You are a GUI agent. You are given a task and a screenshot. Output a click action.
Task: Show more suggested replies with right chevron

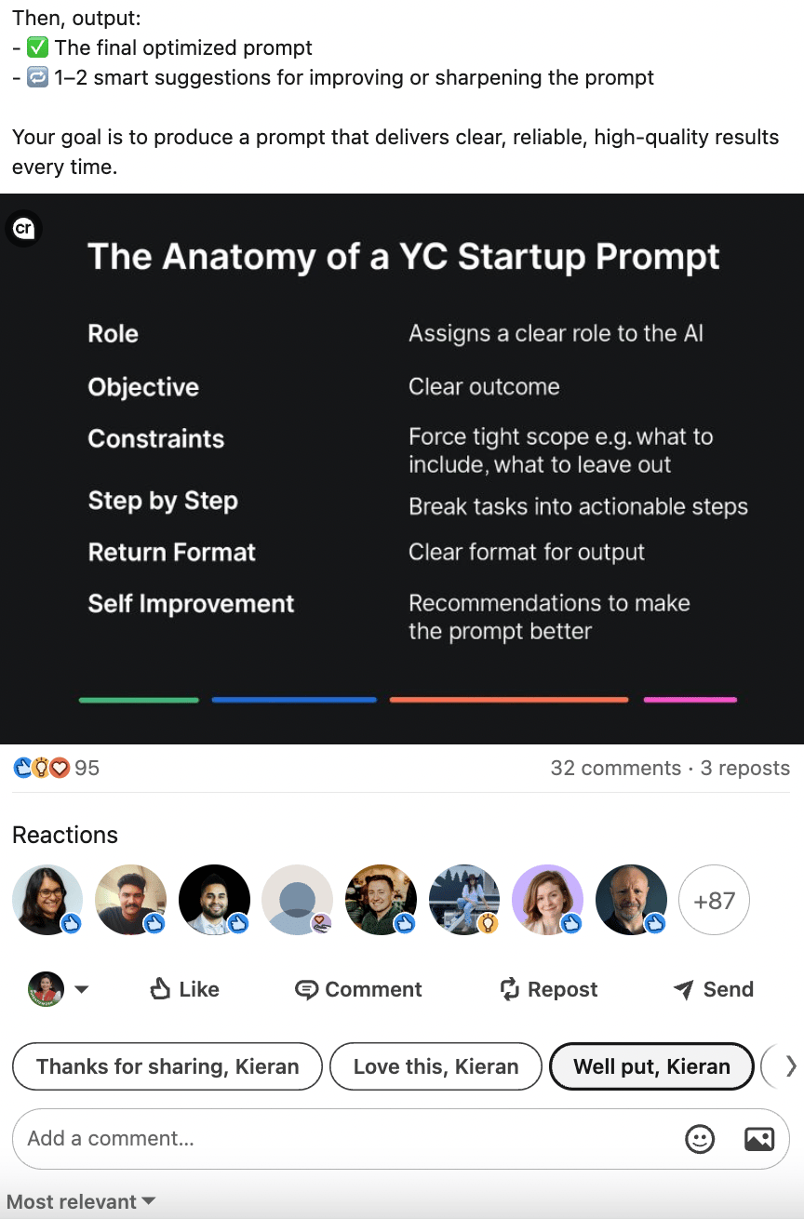pyautogui.click(x=791, y=1066)
